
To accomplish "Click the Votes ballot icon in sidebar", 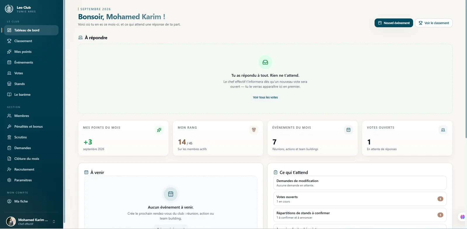I will point(9,73).
